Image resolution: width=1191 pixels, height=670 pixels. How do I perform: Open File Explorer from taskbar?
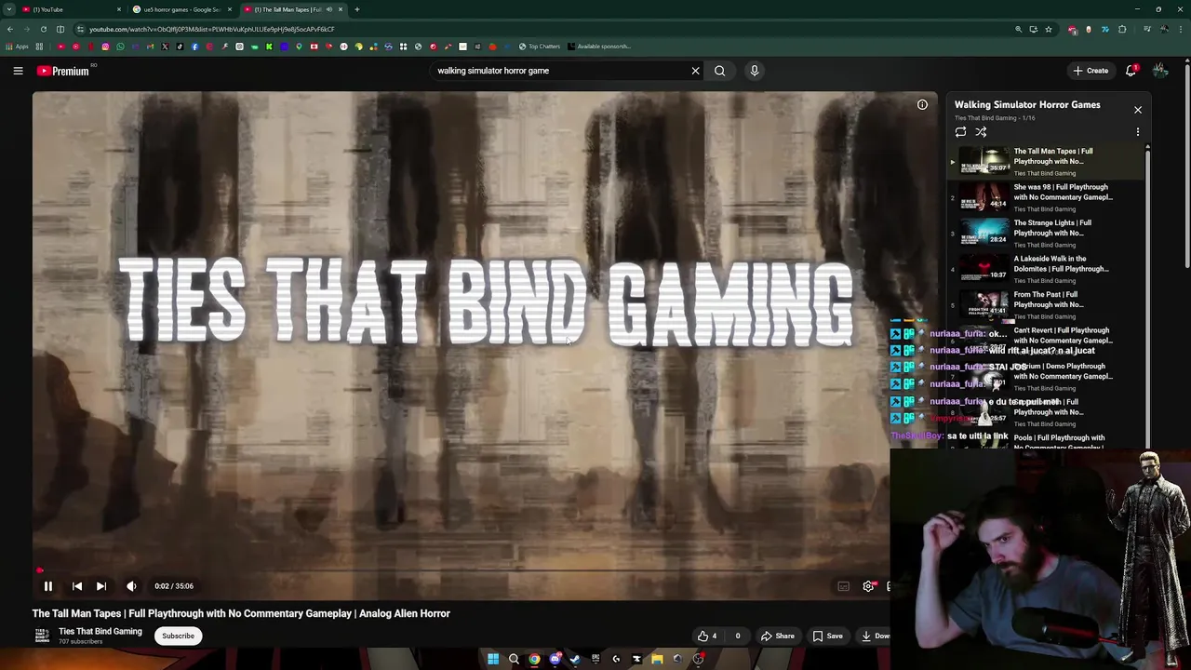point(657,659)
